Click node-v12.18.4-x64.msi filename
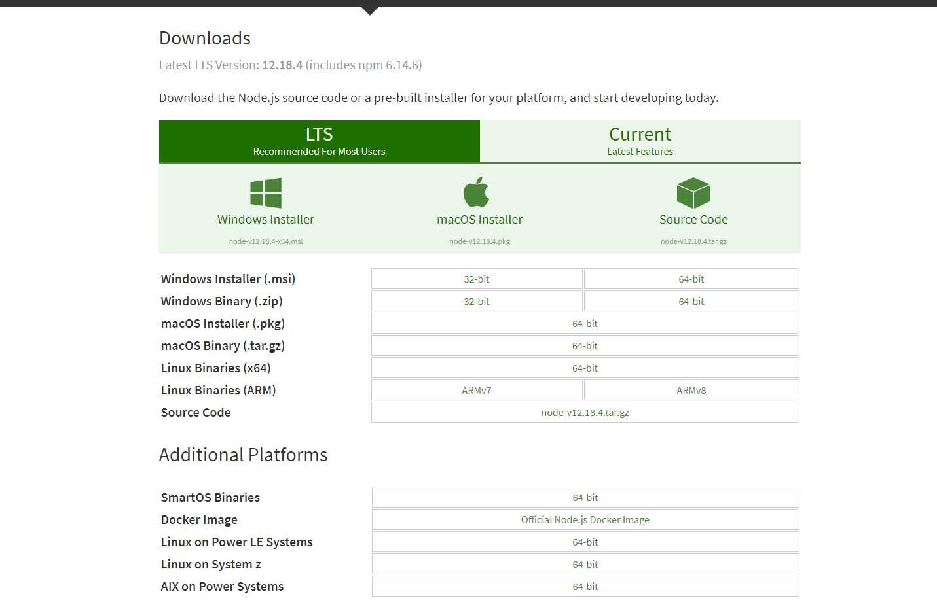The image size is (937, 611). (266, 241)
